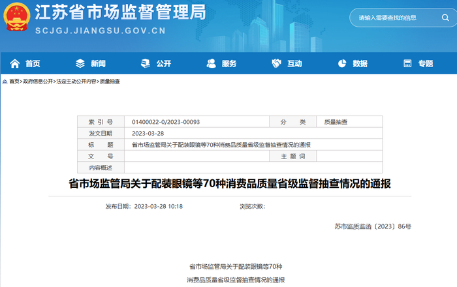
Task: Click the headset icon beside 服务
Action: click(211, 63)
